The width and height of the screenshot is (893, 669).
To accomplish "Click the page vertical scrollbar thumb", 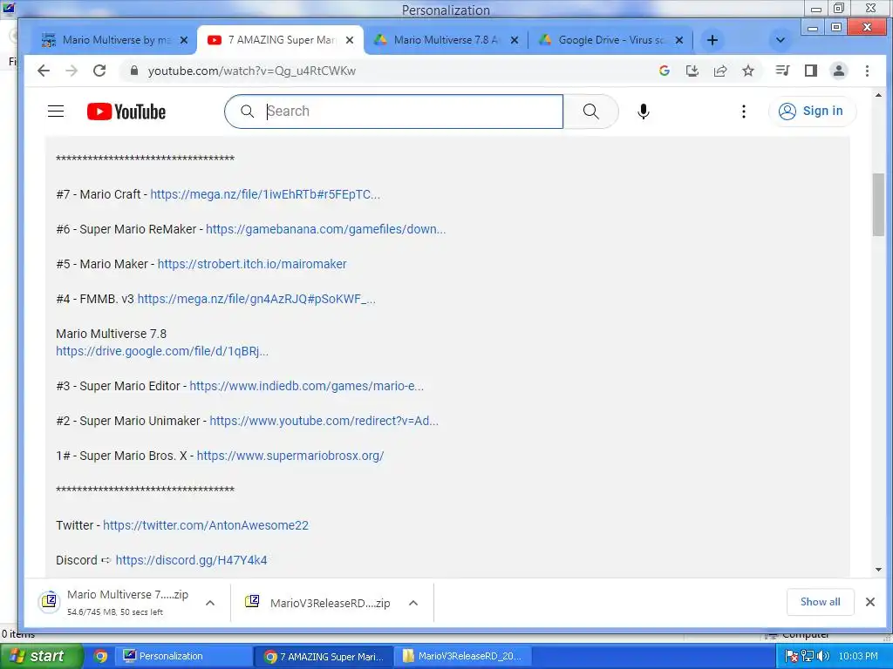I will click(x=878, y=205).
